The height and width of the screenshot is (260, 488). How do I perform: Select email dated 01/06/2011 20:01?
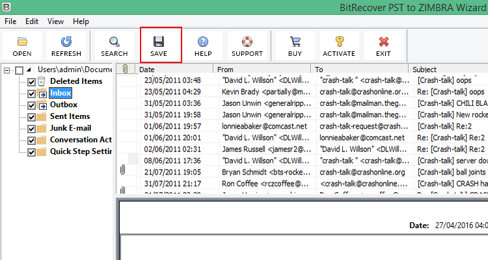[302, 138]
